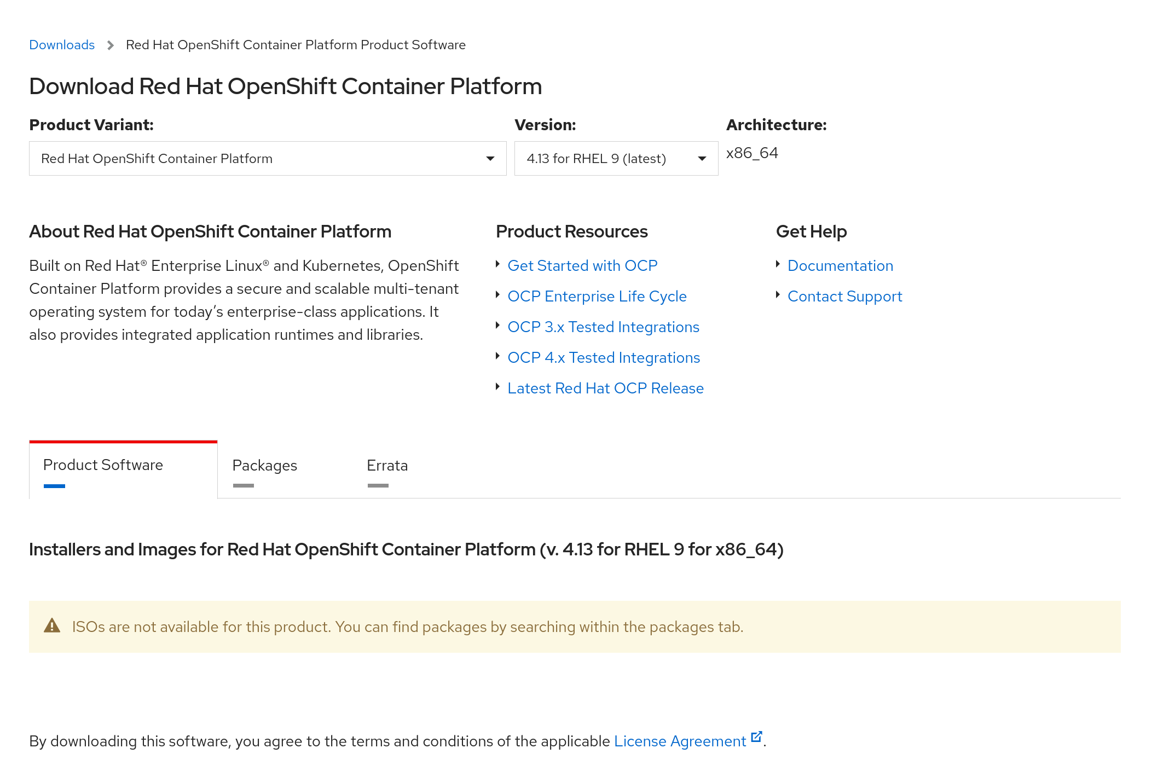
Task: Select the Product Software tab
Action: 103,465
